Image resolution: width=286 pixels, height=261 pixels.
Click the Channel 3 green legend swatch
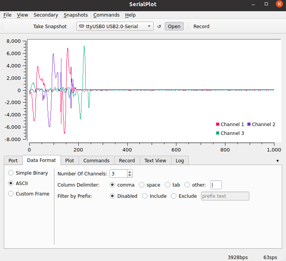tap(218, 133)
